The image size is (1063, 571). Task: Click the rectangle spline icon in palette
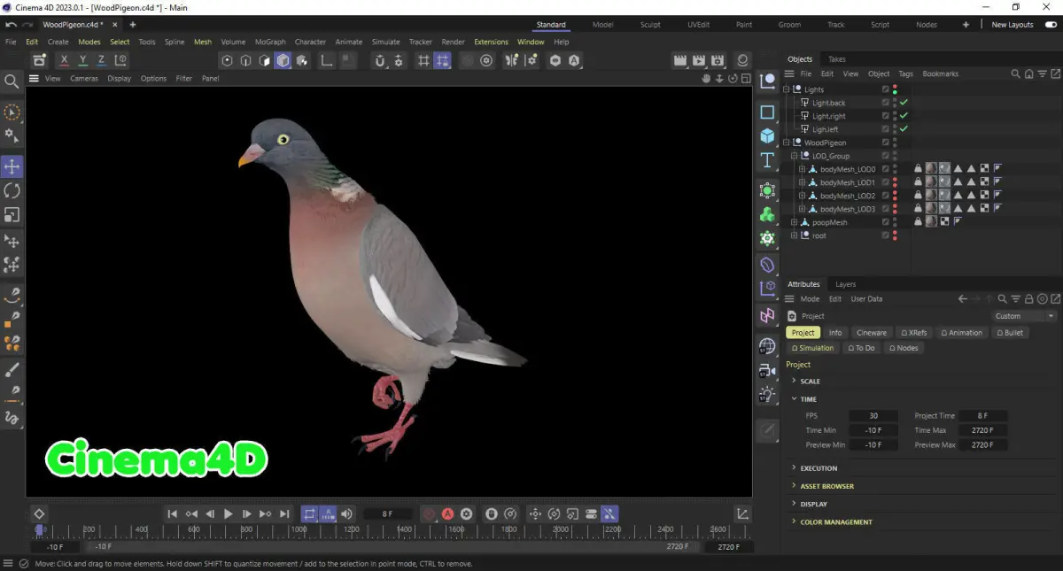pyautogui.click(x=767, y=112)
